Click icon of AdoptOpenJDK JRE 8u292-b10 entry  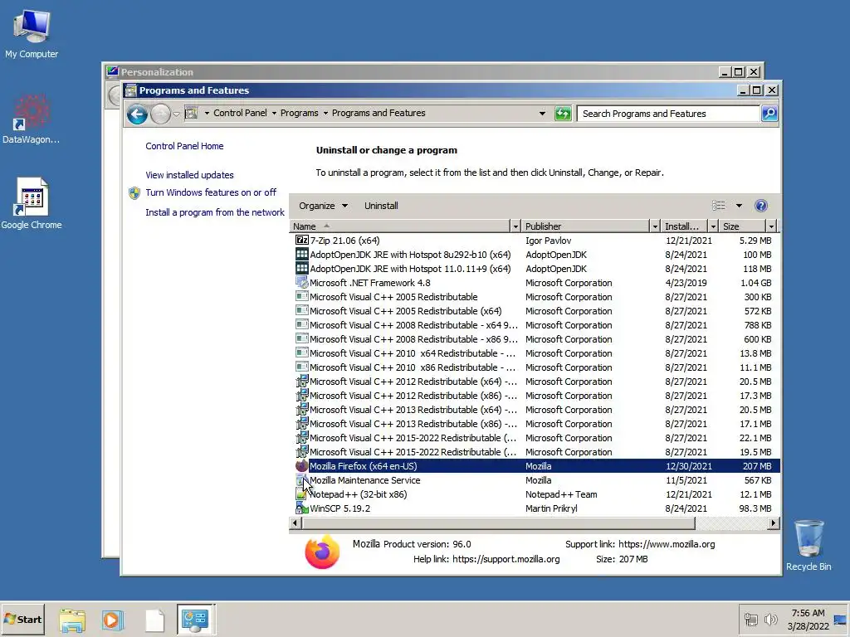[x=302, y=255]
